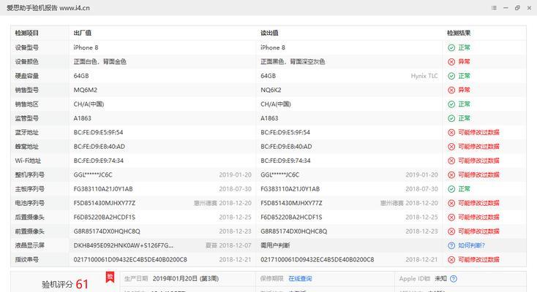Restore the 验机报告 window size
The width and height of the screenshot is (537, 292).
(517, 8)
